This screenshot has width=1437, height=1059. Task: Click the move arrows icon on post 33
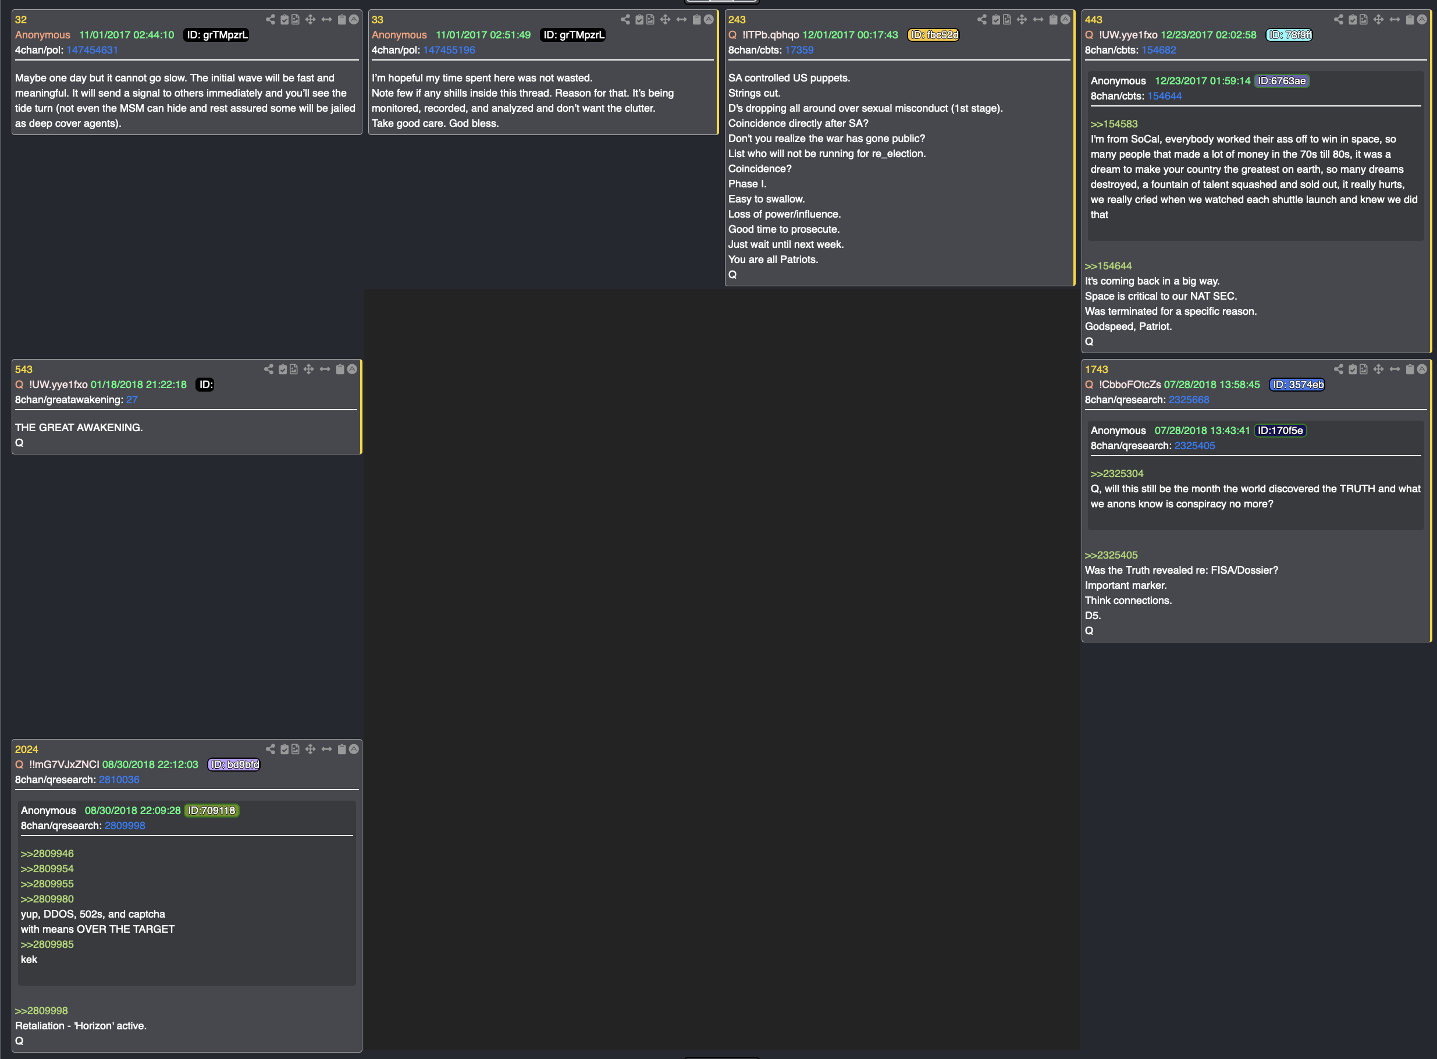click(666, 19)
